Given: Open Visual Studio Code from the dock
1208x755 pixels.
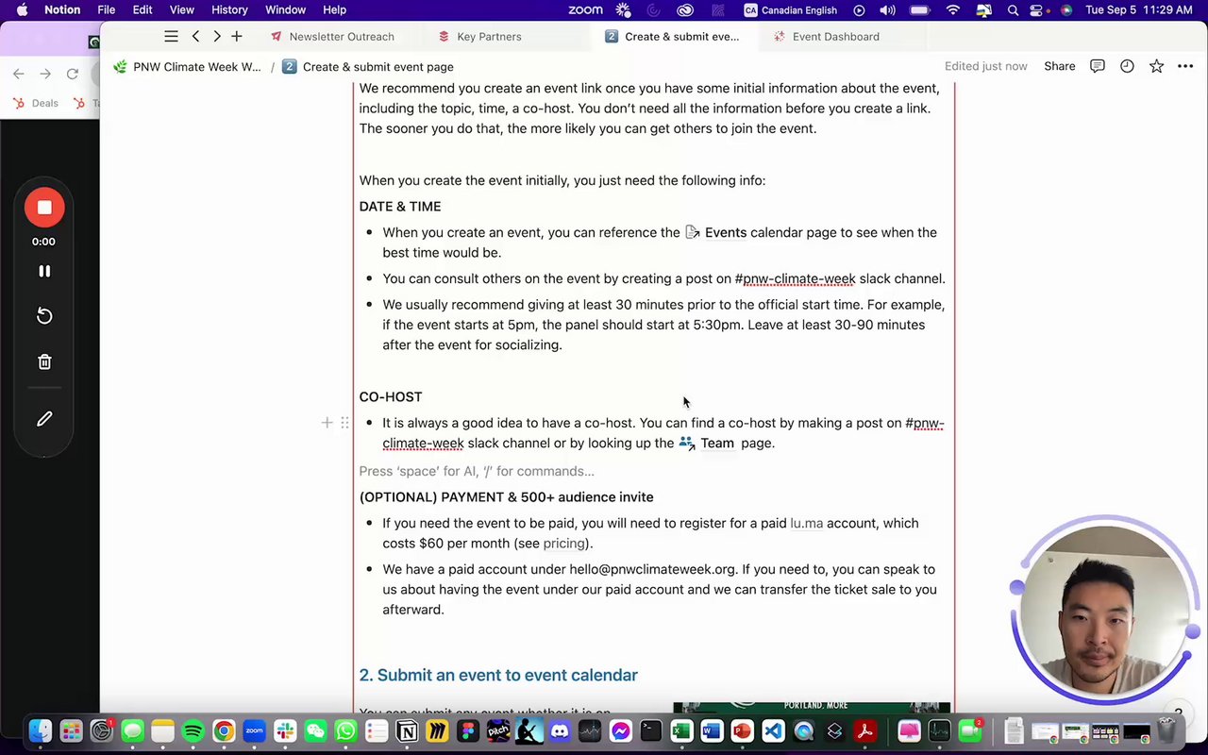Looking at the screenshot, I should pos(773,730).
